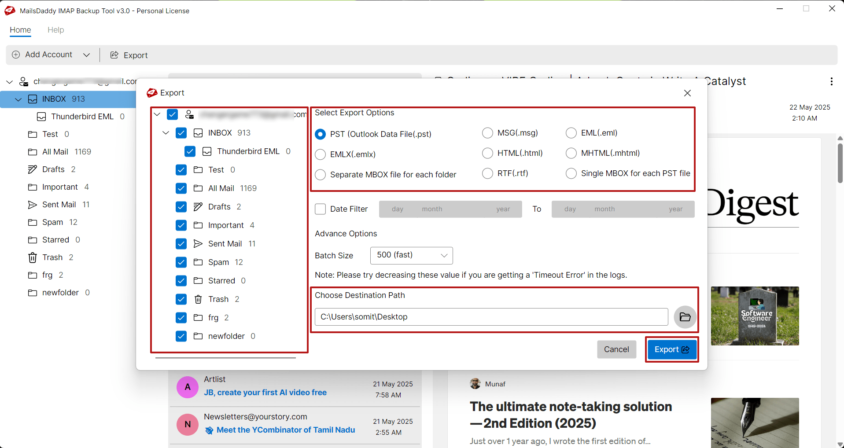844x448 pixels.
Task: Click the Sent Mail arrow icon in dialog tree
Action: pos(198,244)
